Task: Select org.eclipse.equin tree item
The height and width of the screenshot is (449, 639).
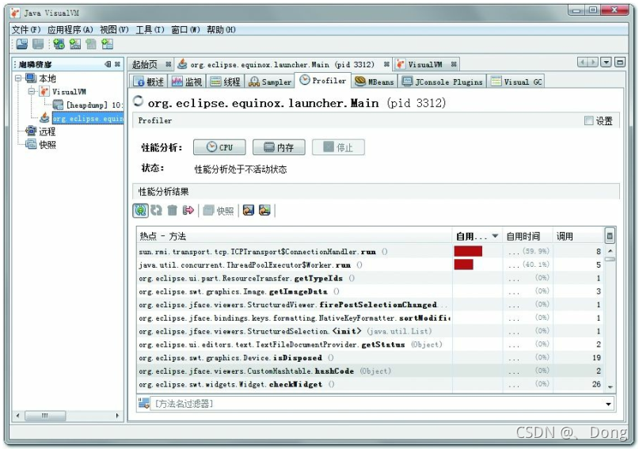Action: point(88,118)
